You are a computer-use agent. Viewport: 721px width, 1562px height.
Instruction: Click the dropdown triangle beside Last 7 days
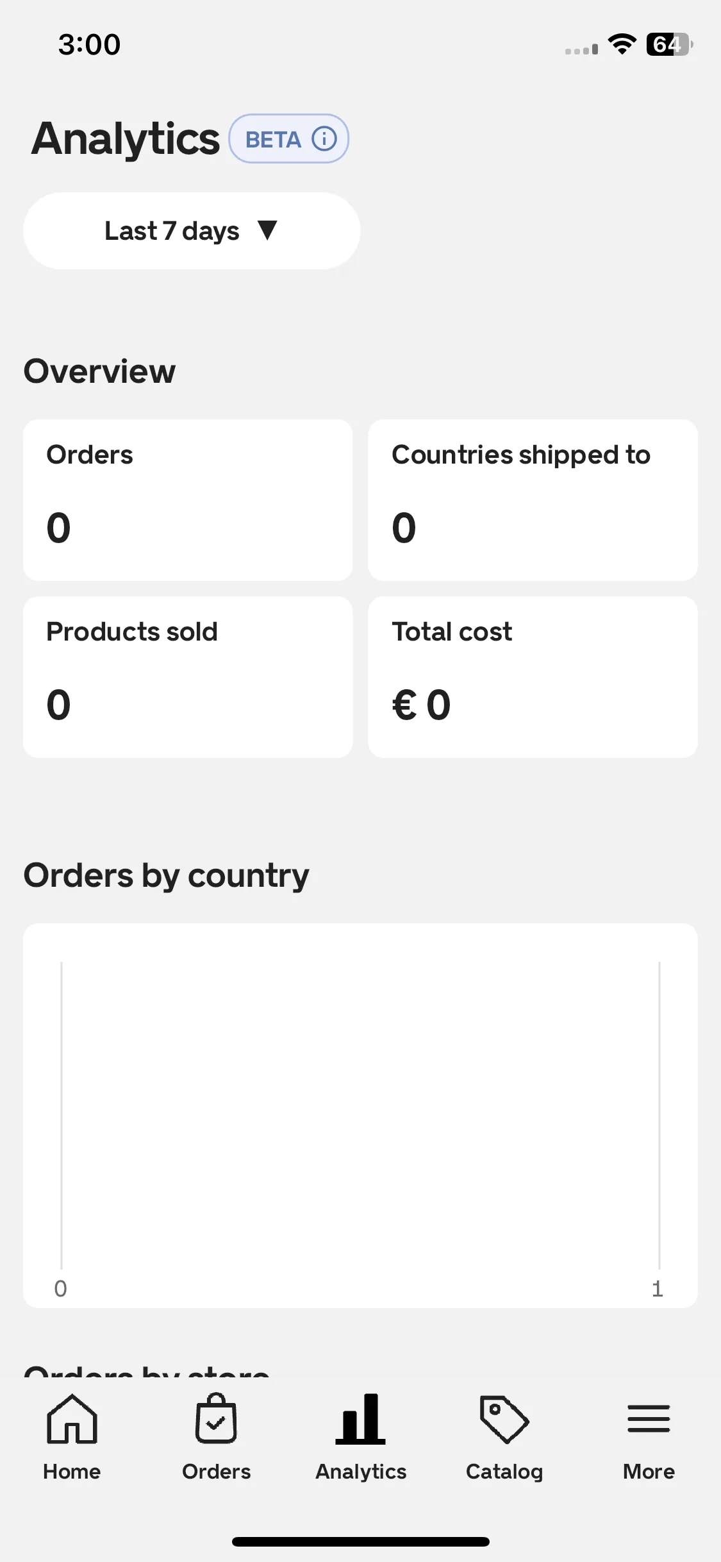click(x=267, y=230)
